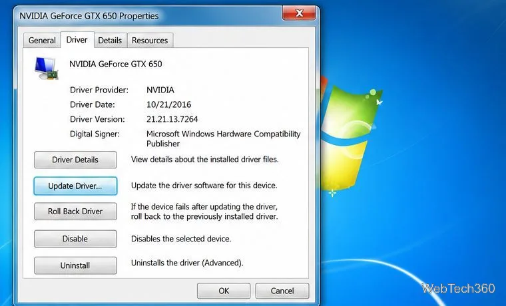Image resolution: width=506 pixels, height=306 pixels.
Task: Click the NVIDIA GeForce GTX 650 device name
Action: [x=116, y=64]
